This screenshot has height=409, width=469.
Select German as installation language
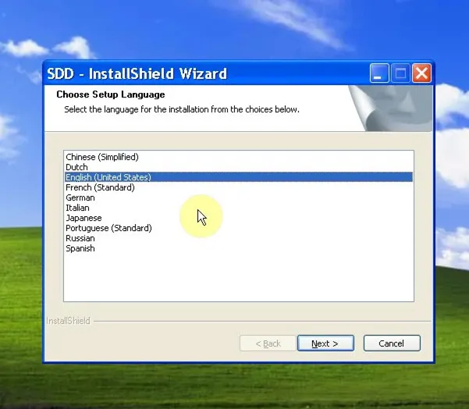pyautogui.click(x=80, y=197)
